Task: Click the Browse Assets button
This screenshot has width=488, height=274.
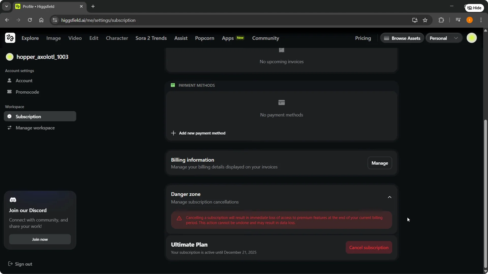Action: coord(402,38)
